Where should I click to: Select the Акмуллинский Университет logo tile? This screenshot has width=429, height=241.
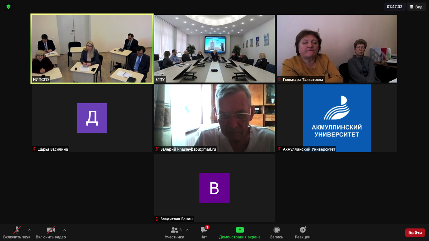pyautogui.click(x=337, y=118)
